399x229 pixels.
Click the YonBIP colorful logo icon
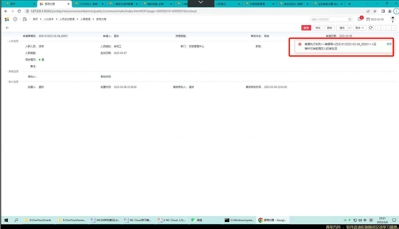click(x=7, y=19)
